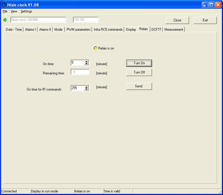223x195 pixels.
Task: Click the On time for IR commands field
Action: pos(78,88)
